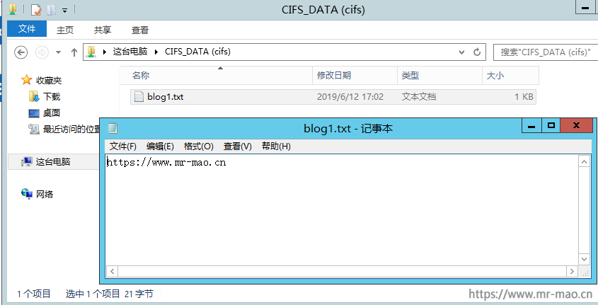Minimize the CIFS_DATA Explorer window
Screen dimensions: 598x305
587,7
